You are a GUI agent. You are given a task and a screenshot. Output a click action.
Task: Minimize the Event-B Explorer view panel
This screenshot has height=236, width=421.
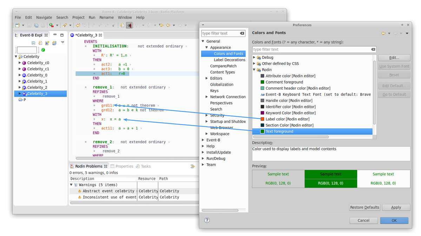coord(55,35)
